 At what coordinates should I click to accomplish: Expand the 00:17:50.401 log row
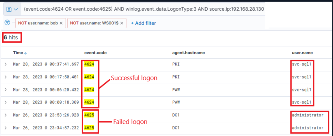tap(6, 77)
